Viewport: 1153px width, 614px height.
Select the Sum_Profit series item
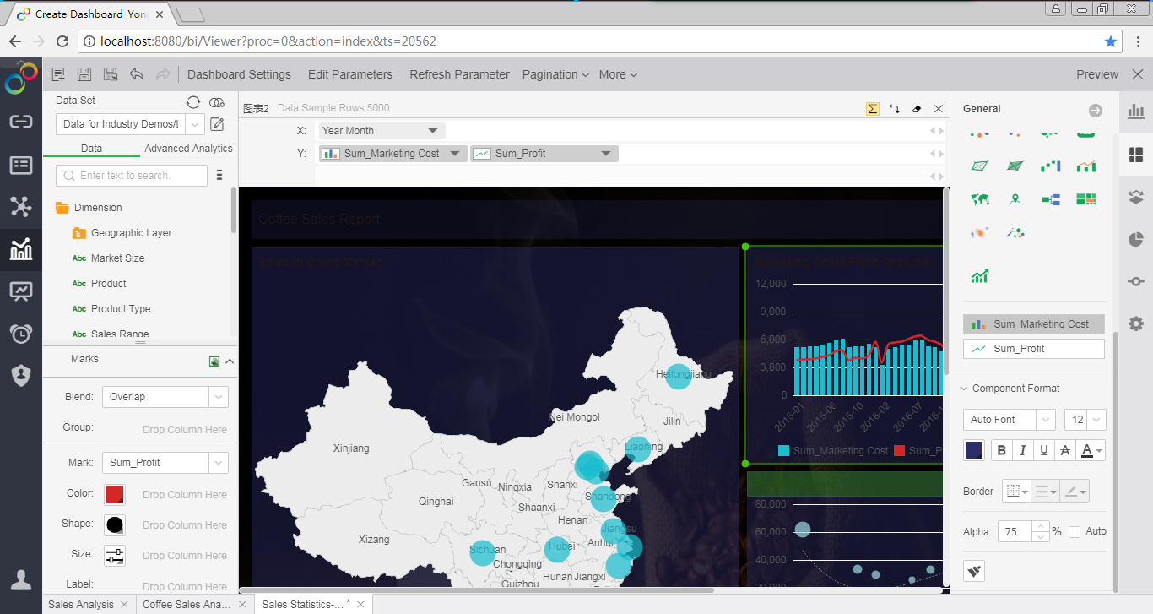(1034, 349)
